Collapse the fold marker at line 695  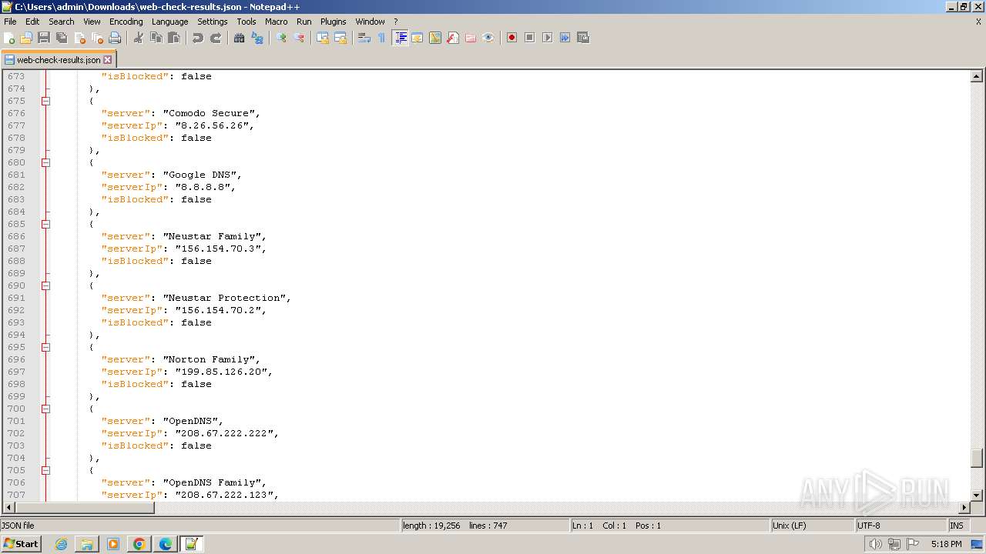coord(46,347)
